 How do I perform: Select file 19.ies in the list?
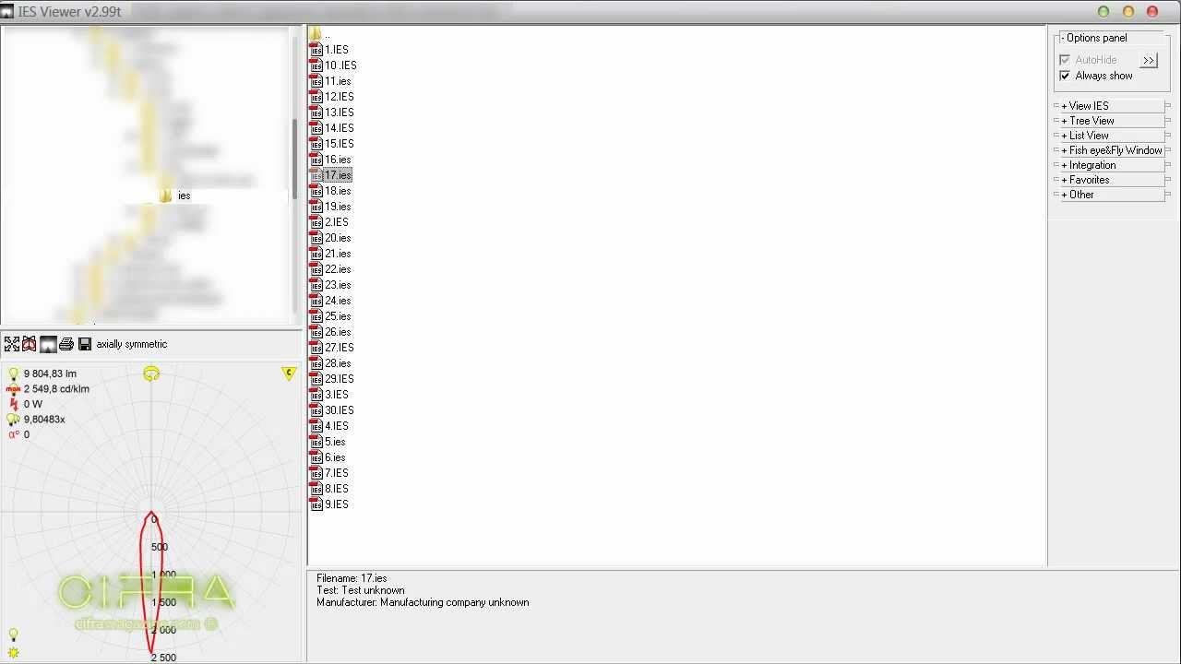point(330,207)
